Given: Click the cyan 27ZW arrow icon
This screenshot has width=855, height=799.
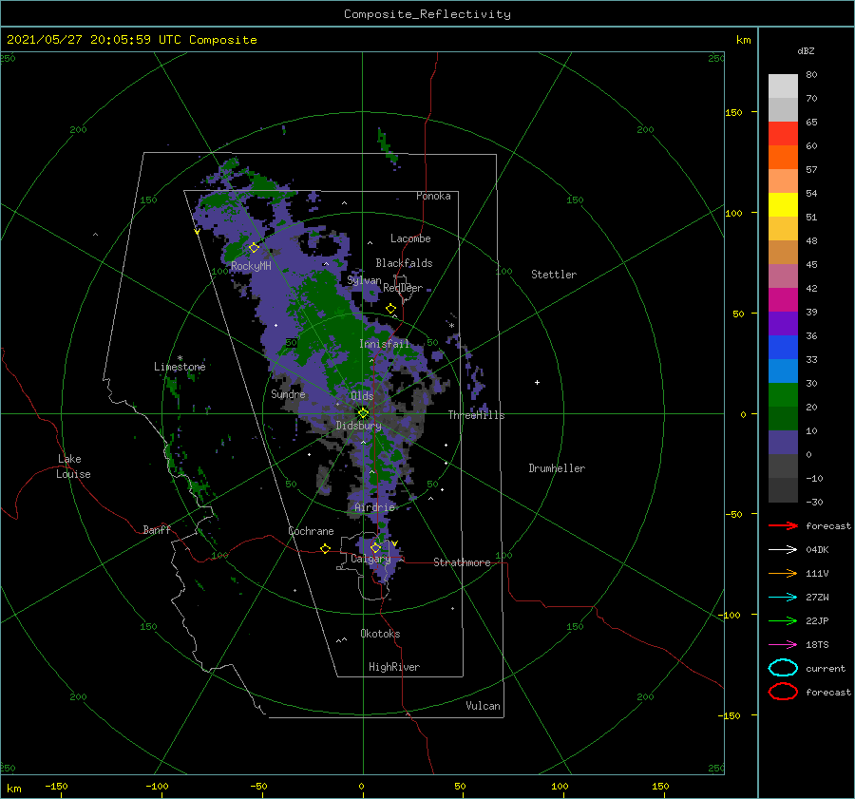Looking at the screenshot, I should point(783,598).
